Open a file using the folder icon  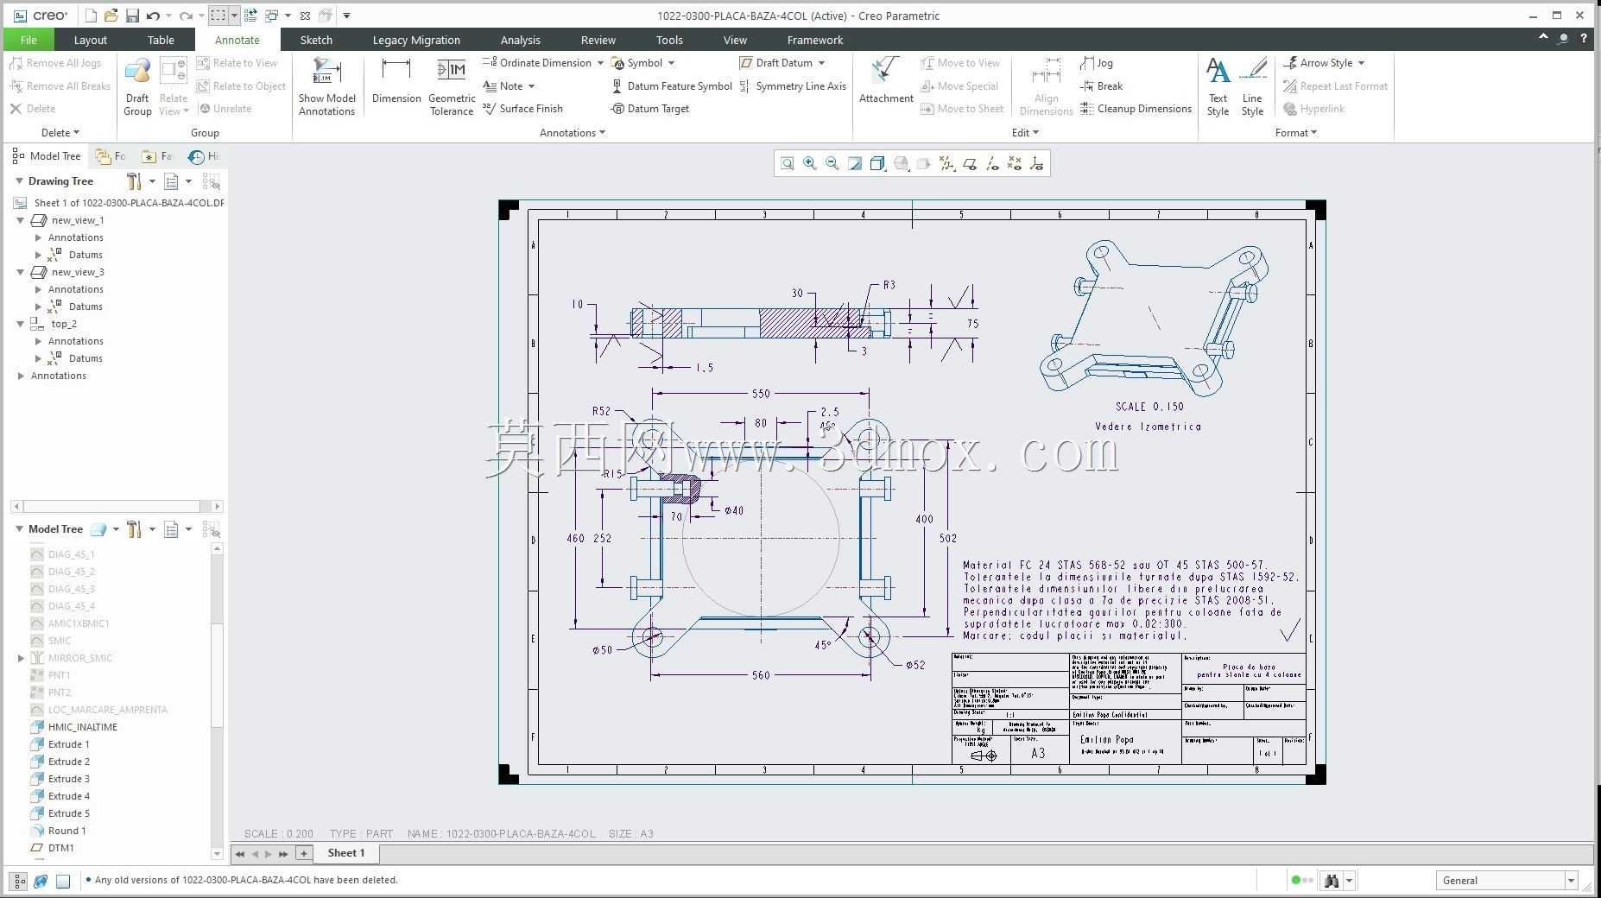111,16
